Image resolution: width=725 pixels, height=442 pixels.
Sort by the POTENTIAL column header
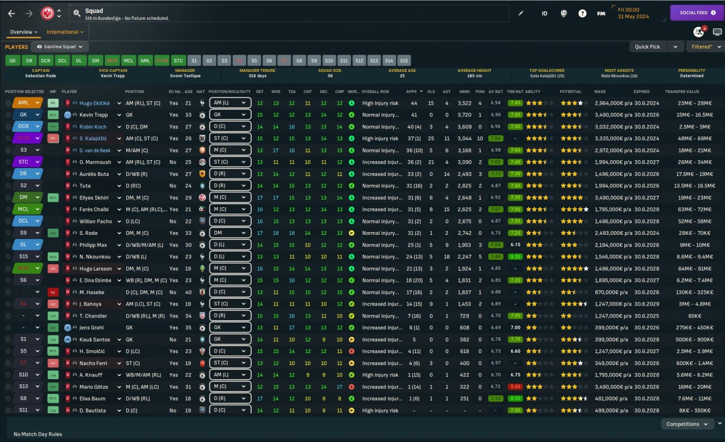pos(570,91)
